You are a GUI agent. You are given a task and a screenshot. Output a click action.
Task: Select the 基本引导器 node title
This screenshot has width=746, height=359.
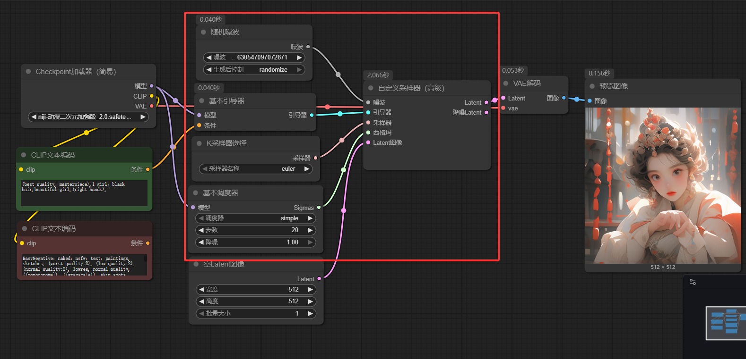(227, 101)
